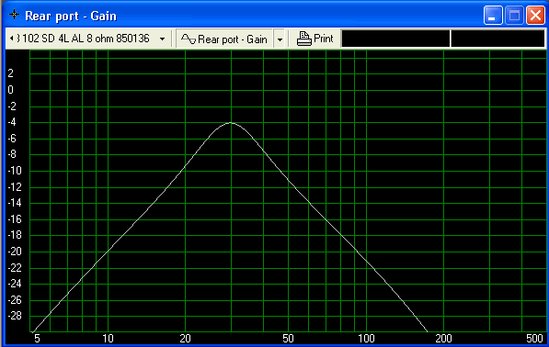Maximize the Rear port - Gain window

pyautogui.click(x=514, y=16)
